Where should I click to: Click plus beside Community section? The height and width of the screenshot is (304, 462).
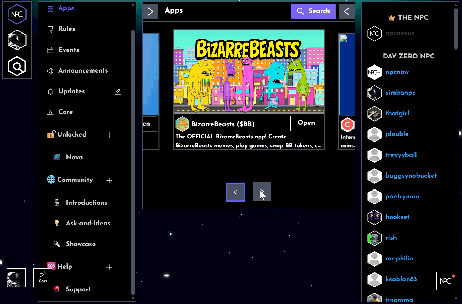[x=109, y=180]
